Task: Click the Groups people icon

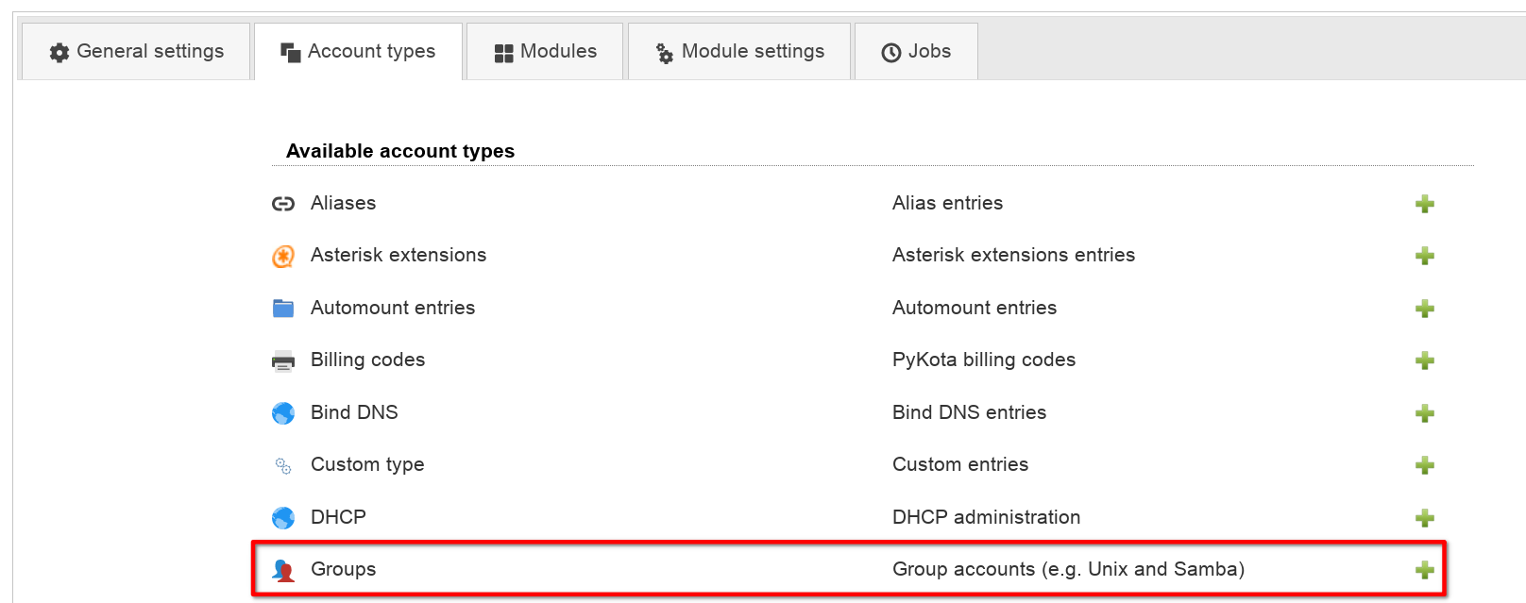Action: 283,570
